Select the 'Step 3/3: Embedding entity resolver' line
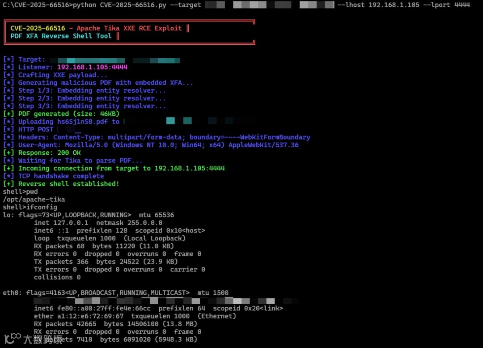 [x=85, y=106]
